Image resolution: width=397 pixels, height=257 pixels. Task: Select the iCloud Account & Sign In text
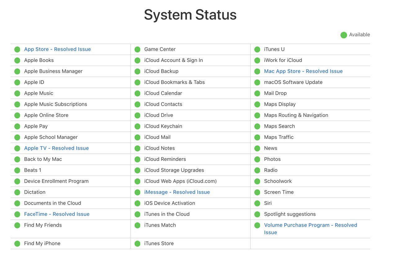pyautogui.click(x=174, y=60)
